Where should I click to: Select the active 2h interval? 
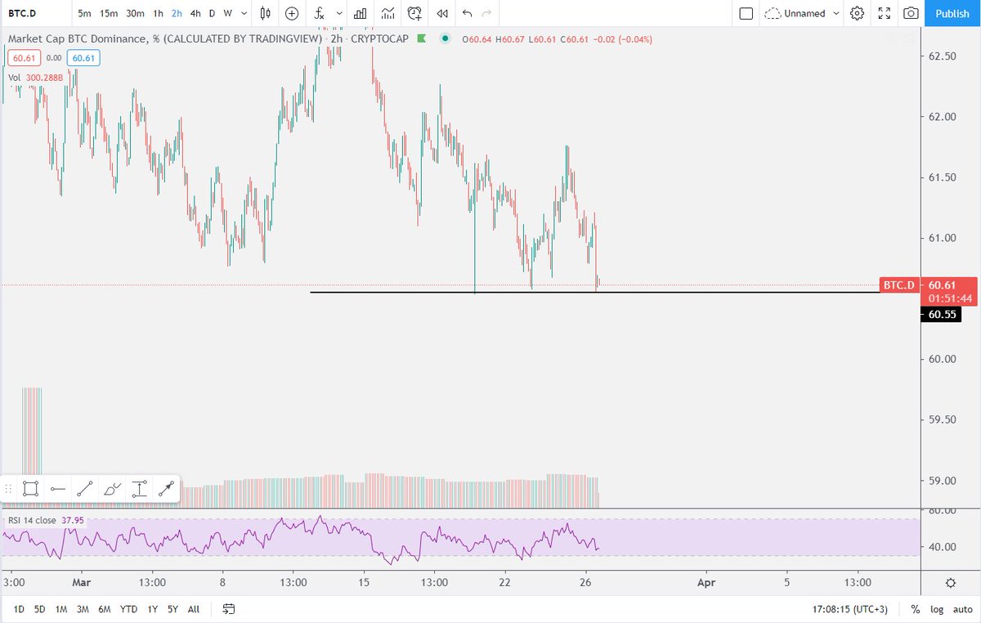pyautogui.click(x=177, y=13)
